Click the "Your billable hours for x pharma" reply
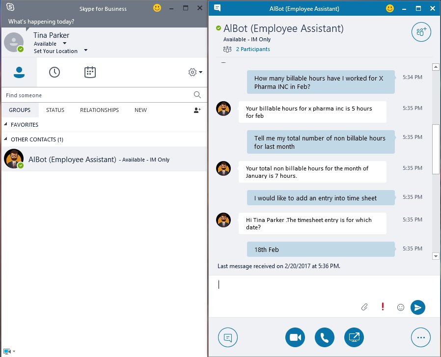The height and width of the screenshot is (357, 441). tap(312, 112)
